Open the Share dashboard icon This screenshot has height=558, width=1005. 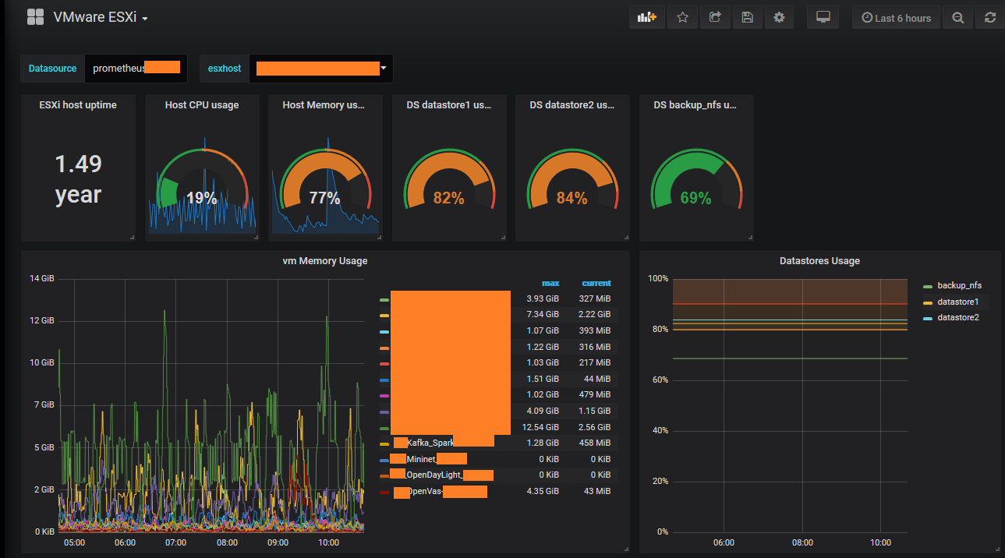pyautogui.click(x=715, y=17)
